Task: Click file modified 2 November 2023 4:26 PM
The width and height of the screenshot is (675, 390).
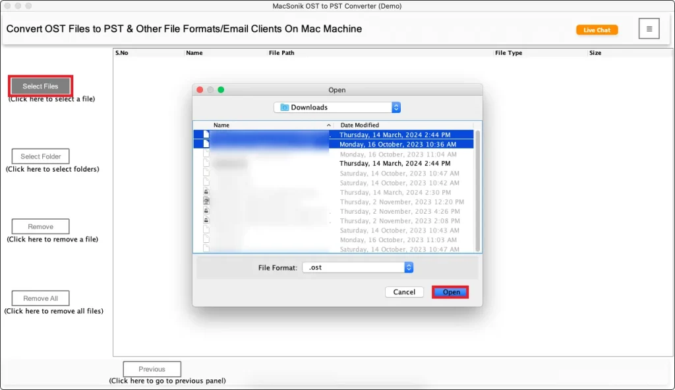Action: tap(400, 211)
